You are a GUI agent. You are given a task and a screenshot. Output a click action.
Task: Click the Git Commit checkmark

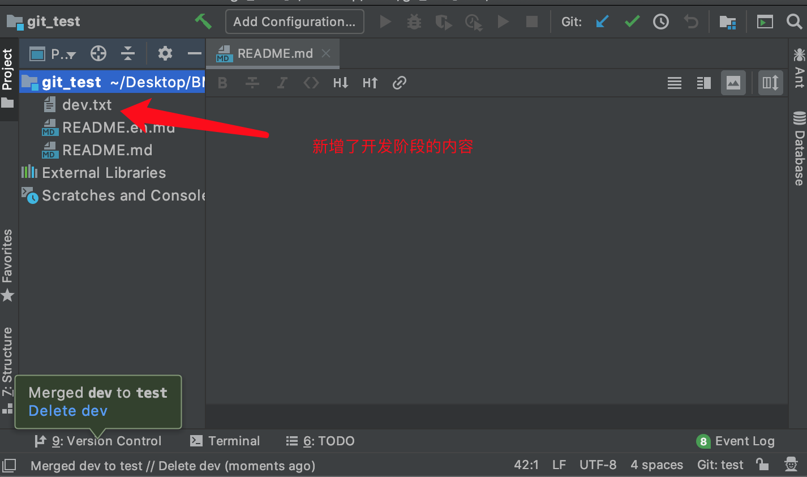(x=632, y=22)
